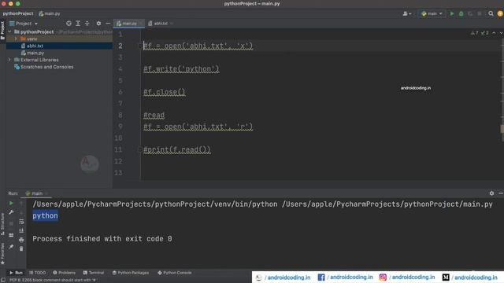This screenshot has width=504, height=283.
Task: Click the Stop icon in the top toolbar
Action: [x=480, y=14]
